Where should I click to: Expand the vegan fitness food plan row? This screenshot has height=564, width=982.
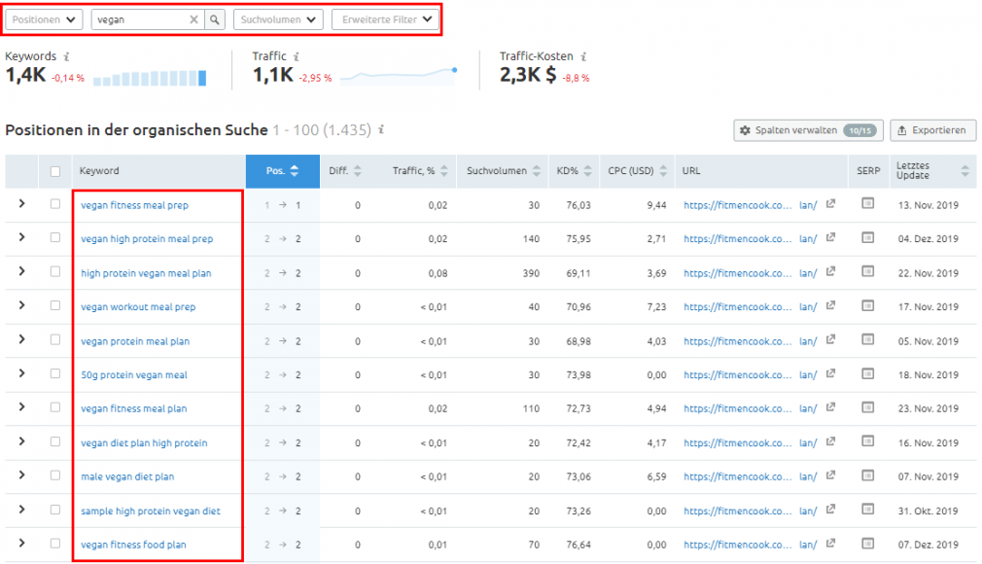tap(22, 544)
